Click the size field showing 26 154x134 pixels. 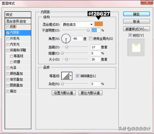[x=96, y=59]
